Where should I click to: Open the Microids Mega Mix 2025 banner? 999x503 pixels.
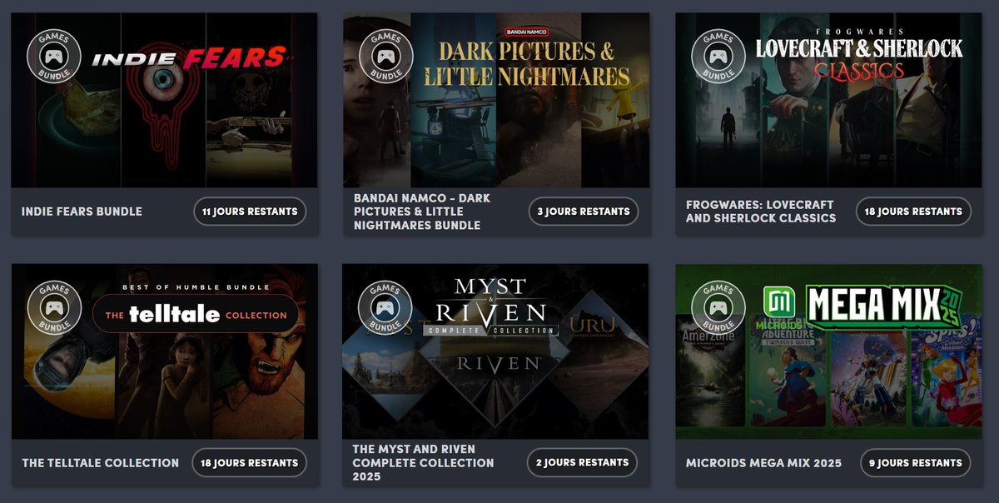828,351
